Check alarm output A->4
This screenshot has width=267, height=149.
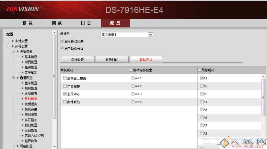(x=133, y=102)
